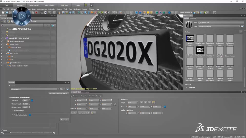Viewport: 246px width, 138px height.
Task: Toggle visibility check for groundshadow
Action: pos(2,63)
